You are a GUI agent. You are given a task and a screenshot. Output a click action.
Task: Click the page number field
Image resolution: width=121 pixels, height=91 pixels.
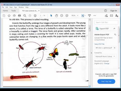pyautogui.click(x=41, y=16)
